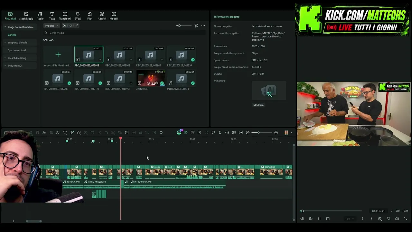Image resolution: width=412 pixels, height=232 pixels.
Task: Select the INTRO MINECRAFT audio thumbnail
Action: pyautogui.click(x=181, y=78)
